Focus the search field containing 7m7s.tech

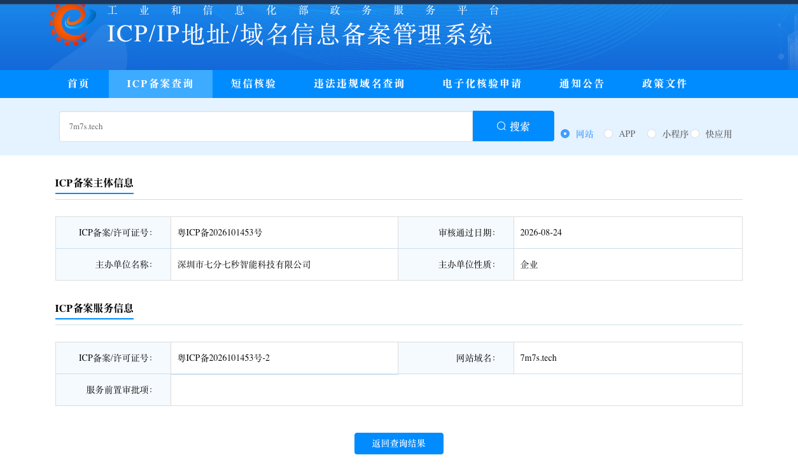pos(266,127)
